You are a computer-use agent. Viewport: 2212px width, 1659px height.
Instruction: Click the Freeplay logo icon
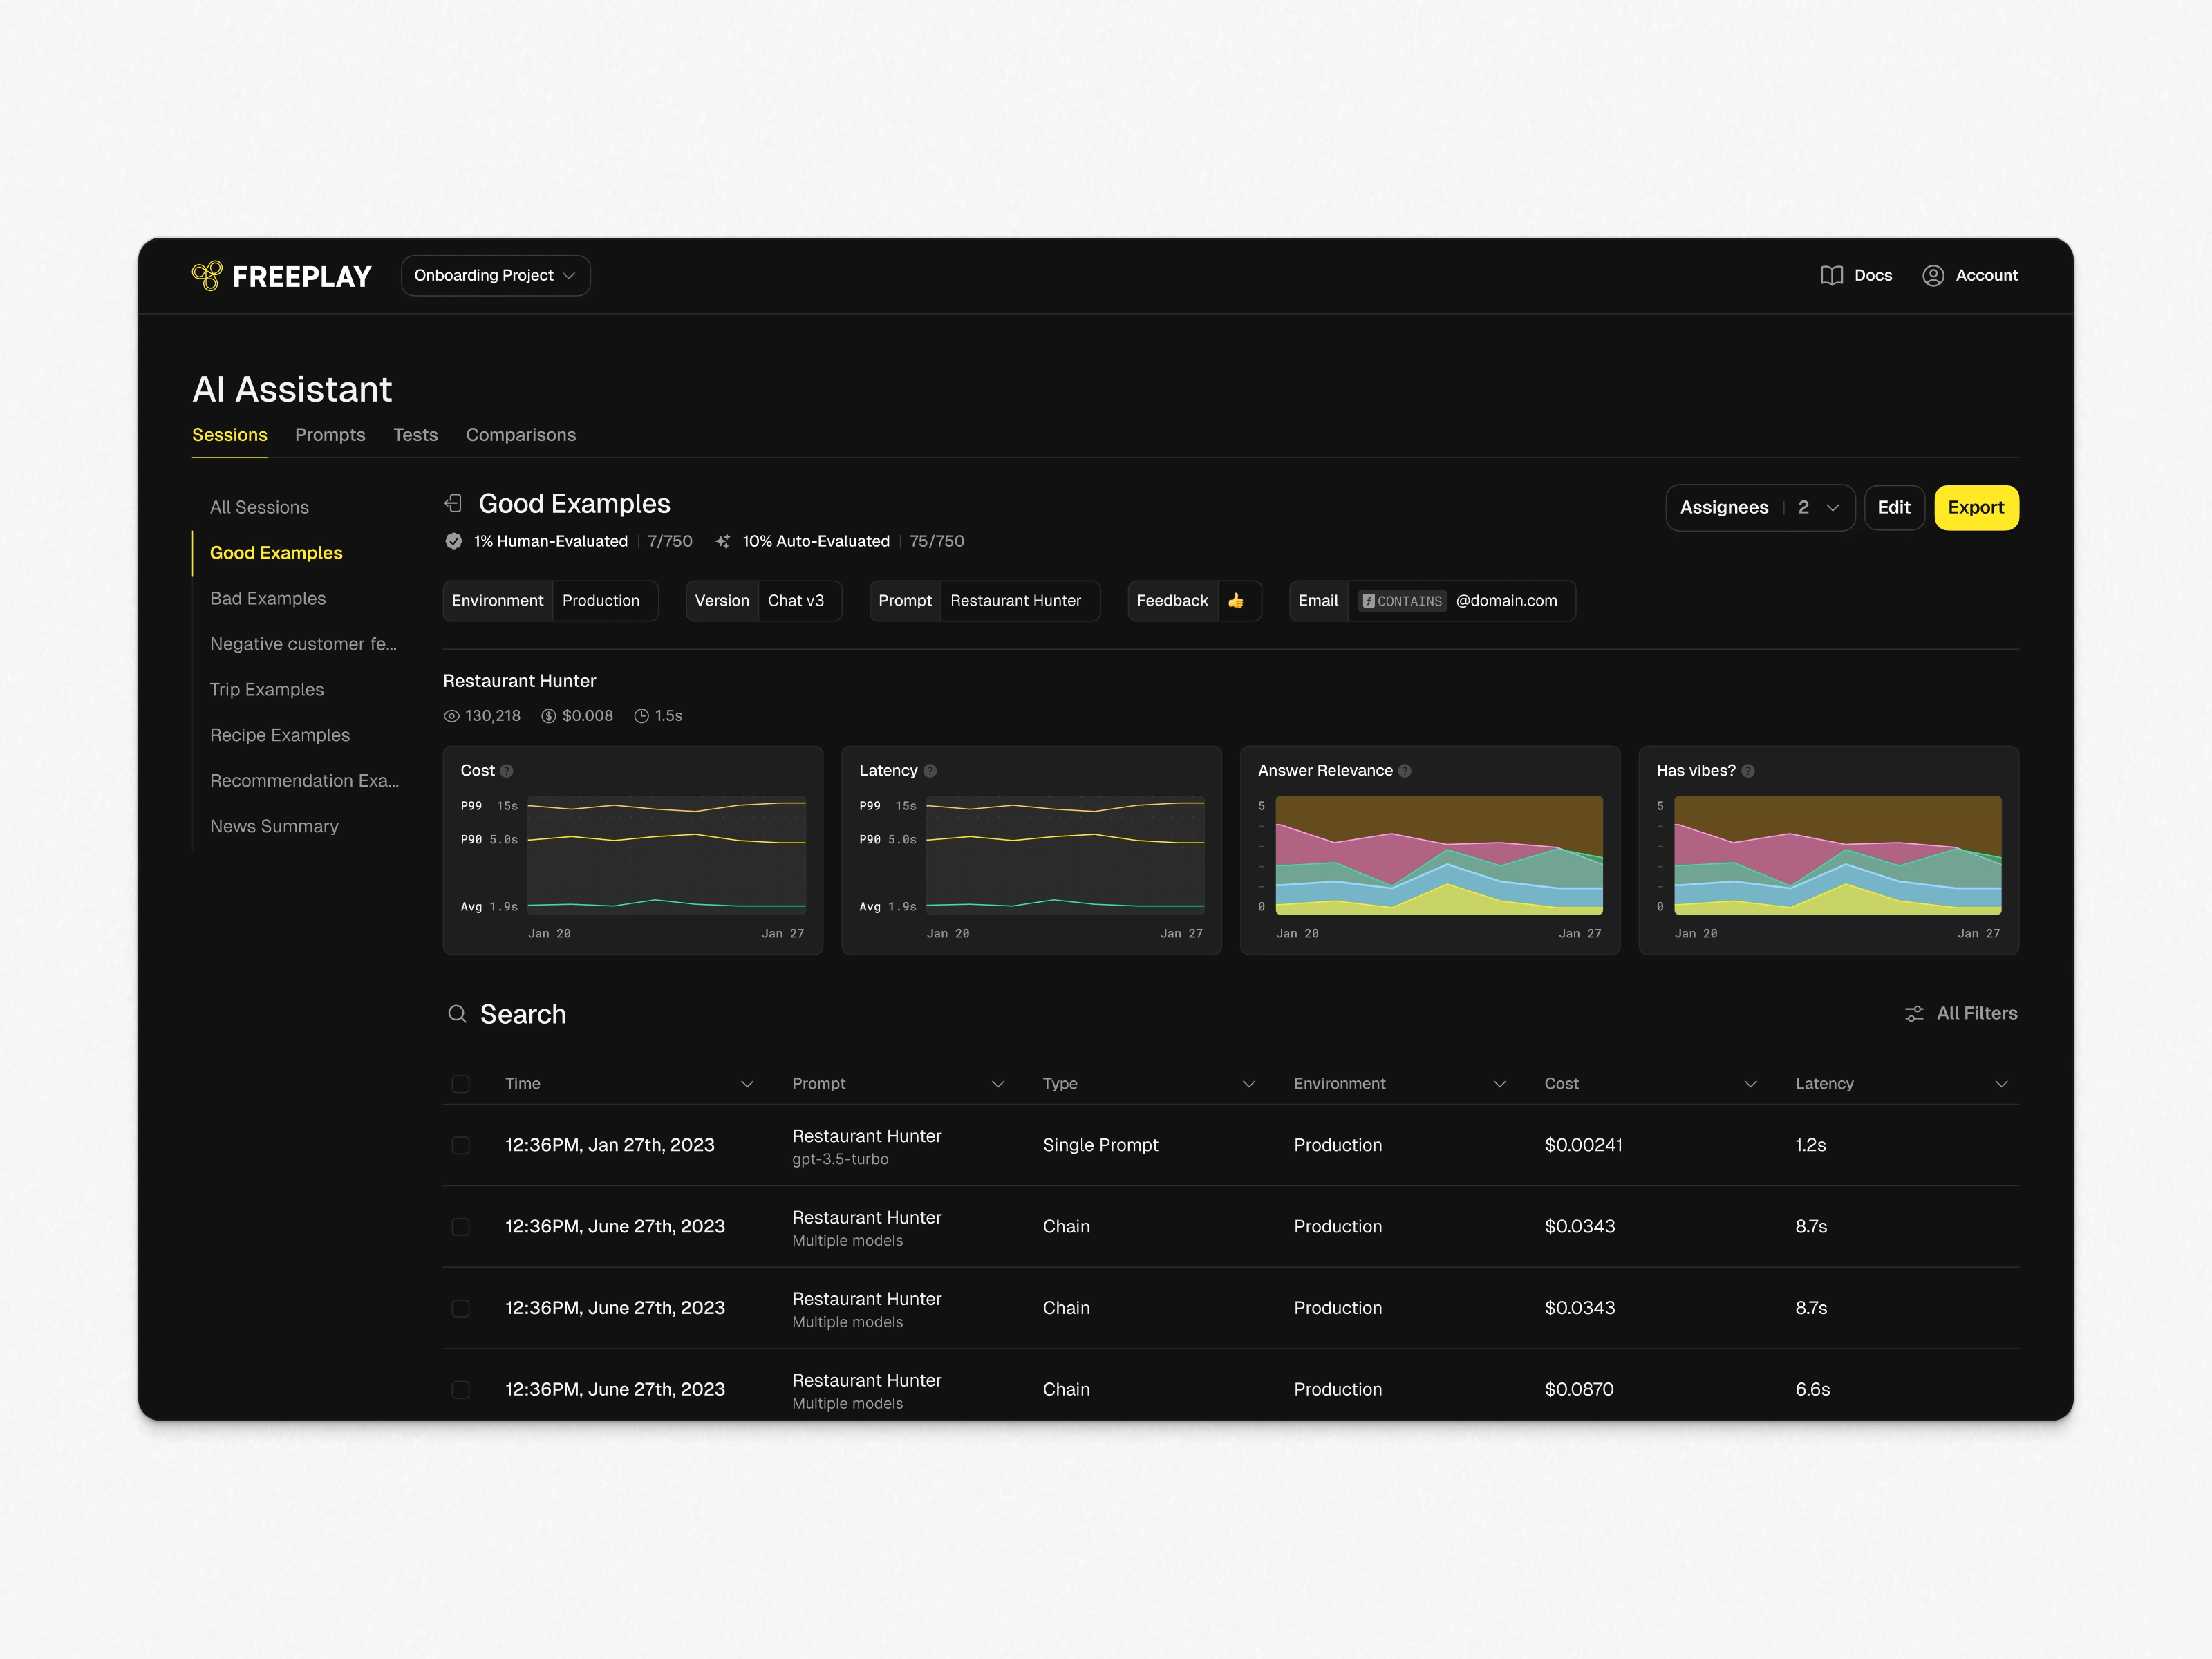[207, 276]
